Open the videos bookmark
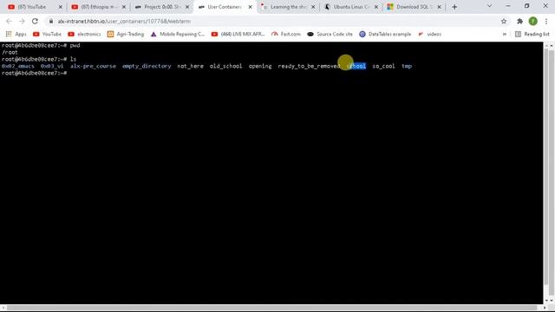Screen dimensions: 555x312 click(430, 35)
